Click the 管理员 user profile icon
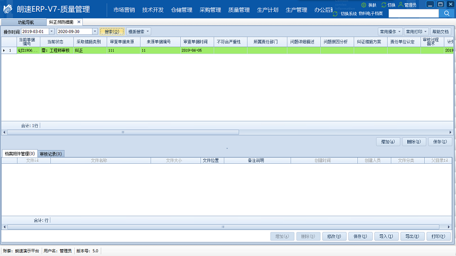Screen dimensions: 456x256 pos(400,5)
